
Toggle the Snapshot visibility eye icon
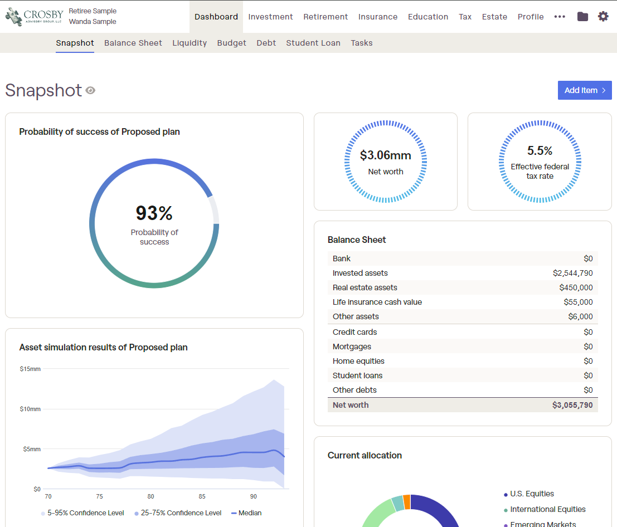pos(90,91)
